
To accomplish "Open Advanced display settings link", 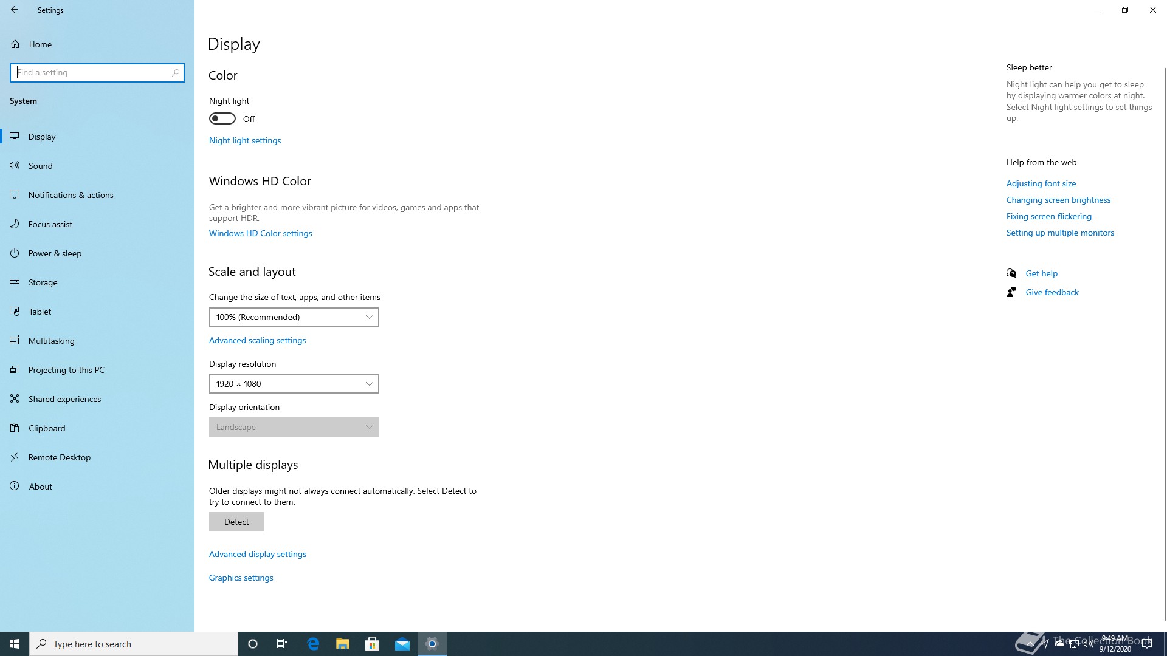I will pyautogui.click(x=258, y=554).
